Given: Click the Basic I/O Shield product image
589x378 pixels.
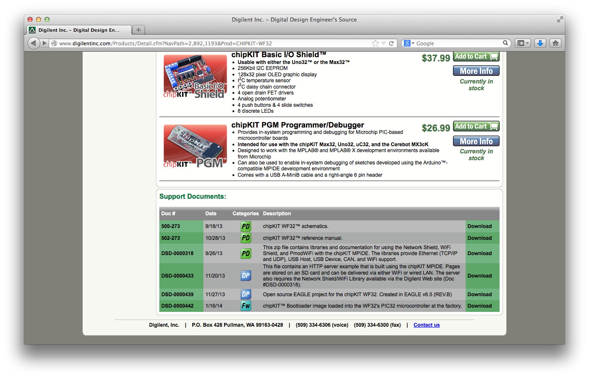Looking at the screenshot, I should tap(195, 77).
